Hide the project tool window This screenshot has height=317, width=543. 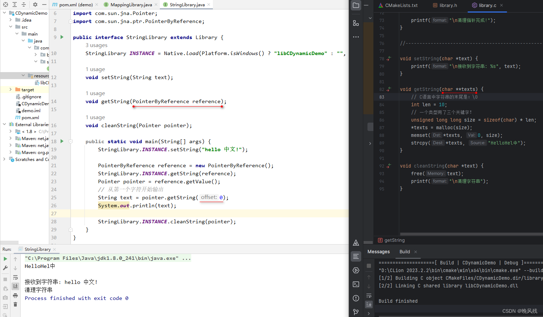(x=44, y=5)
